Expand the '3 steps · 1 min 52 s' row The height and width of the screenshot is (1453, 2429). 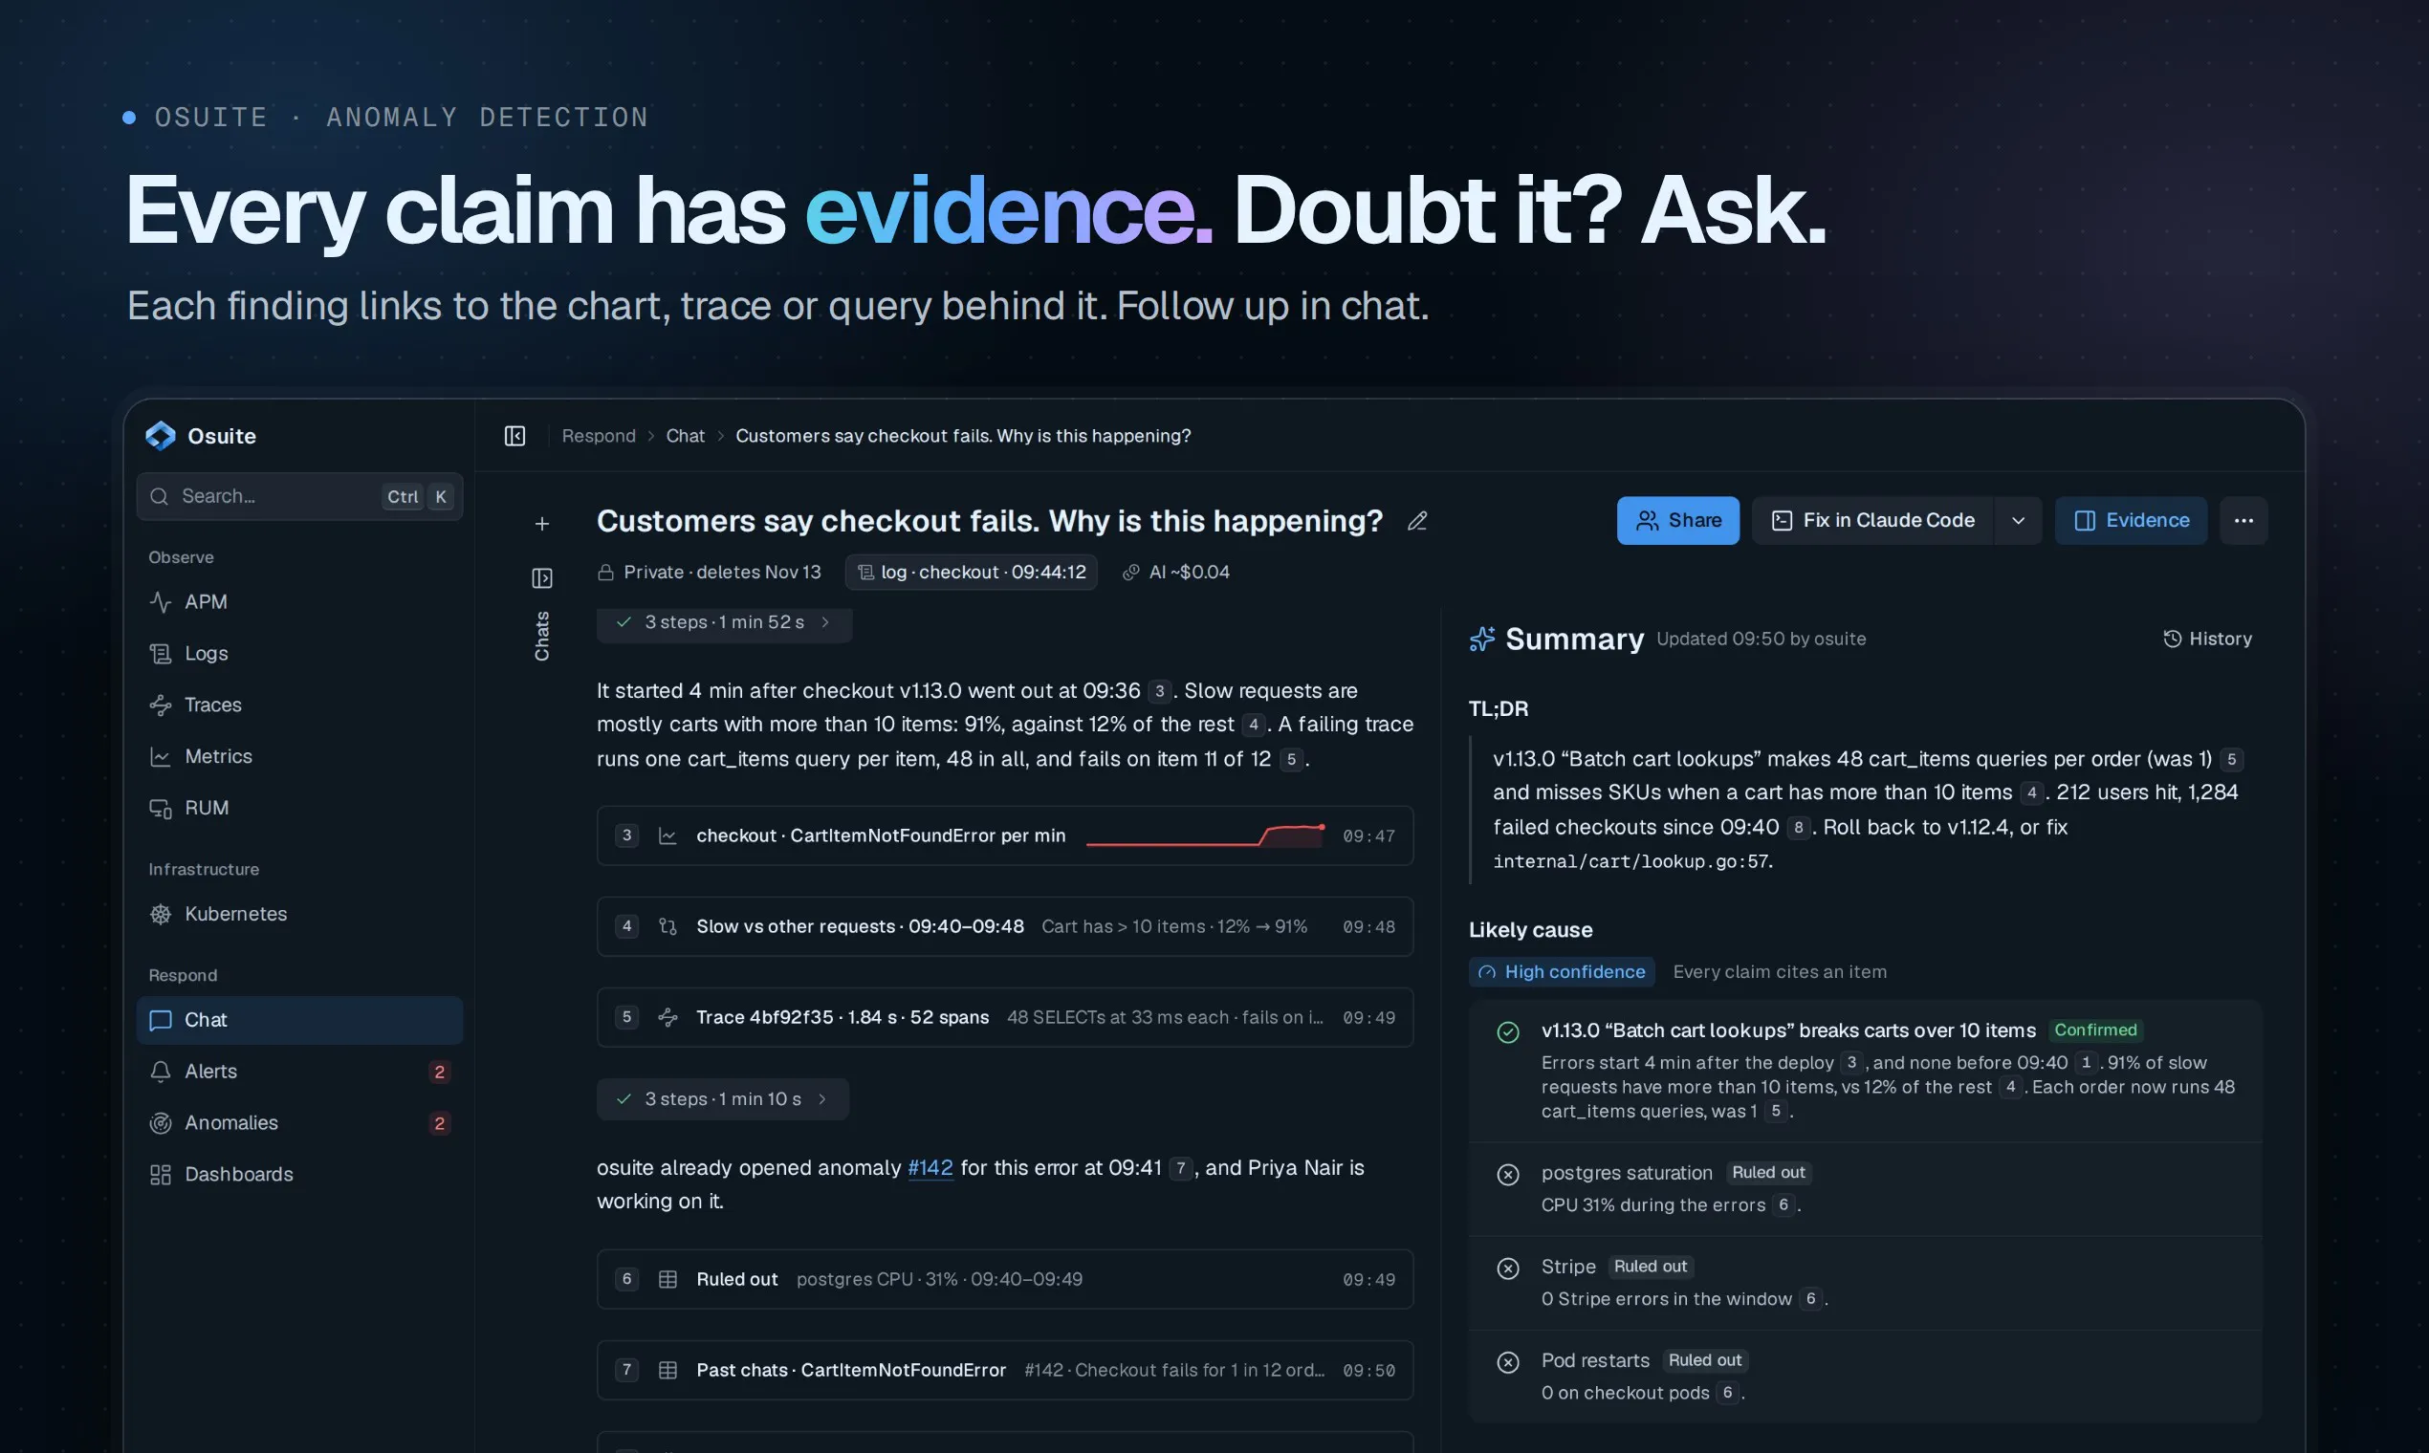pyautogui.click(x=724, y=622)
